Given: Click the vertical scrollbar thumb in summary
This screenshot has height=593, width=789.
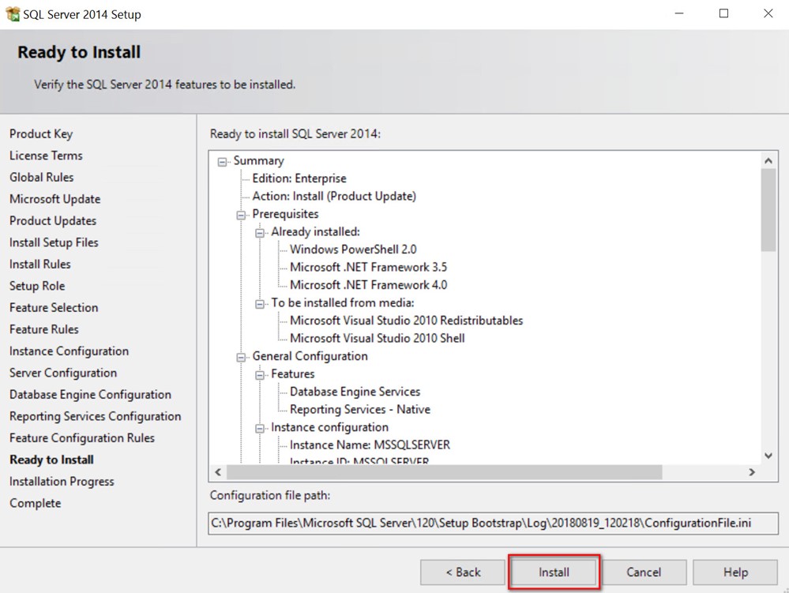Looking at the screenshot, I should click(768, 210).
